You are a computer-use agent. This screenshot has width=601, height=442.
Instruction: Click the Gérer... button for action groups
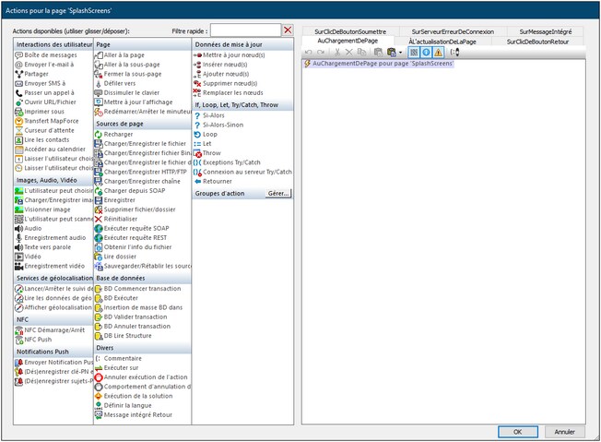(277, 194)
